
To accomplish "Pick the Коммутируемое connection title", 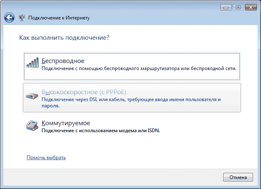I will click(x=66, y=123).
